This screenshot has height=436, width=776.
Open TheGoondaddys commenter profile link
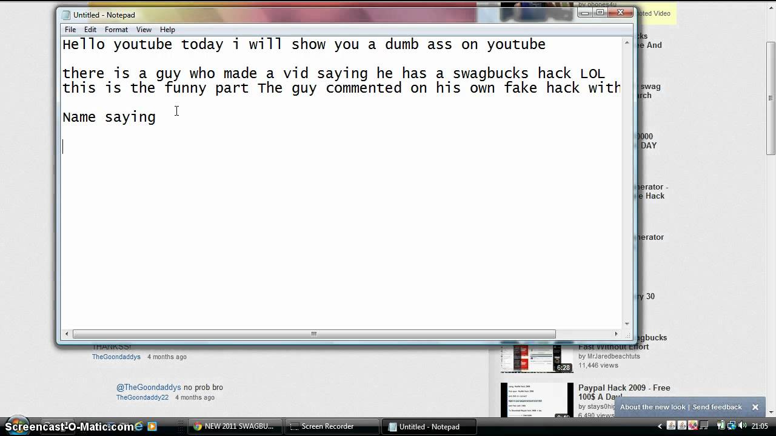tap(116, 357)
